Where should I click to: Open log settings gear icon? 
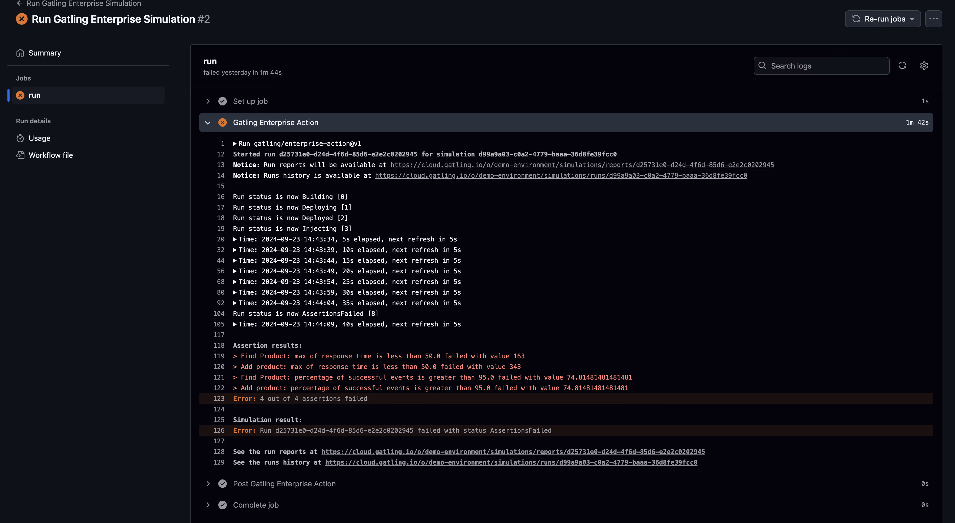pyautogui.click(x=924, y=66)
